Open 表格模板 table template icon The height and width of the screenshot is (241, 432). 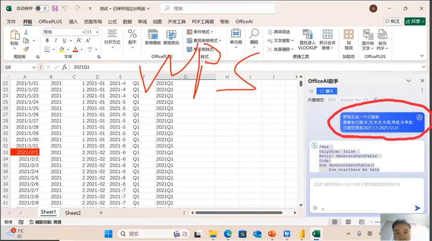(153, 35)
